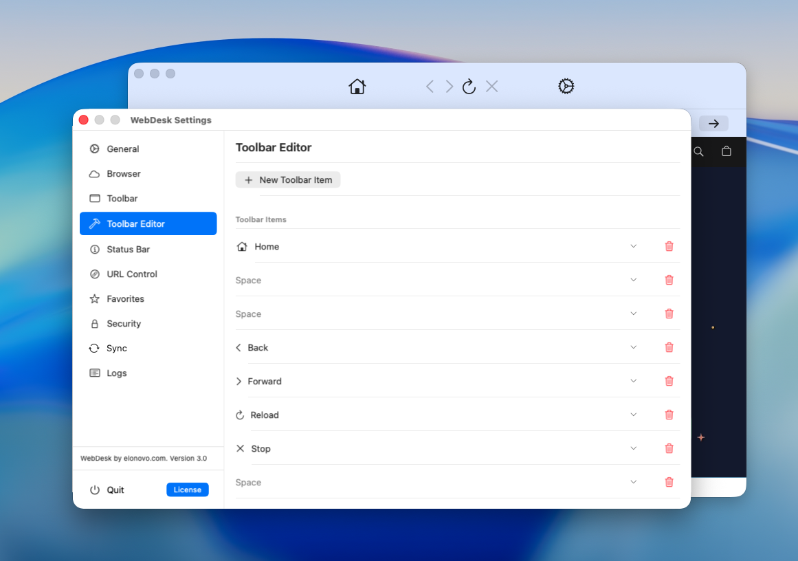Click the New Toolbar Item button

[x=288, y=179]
